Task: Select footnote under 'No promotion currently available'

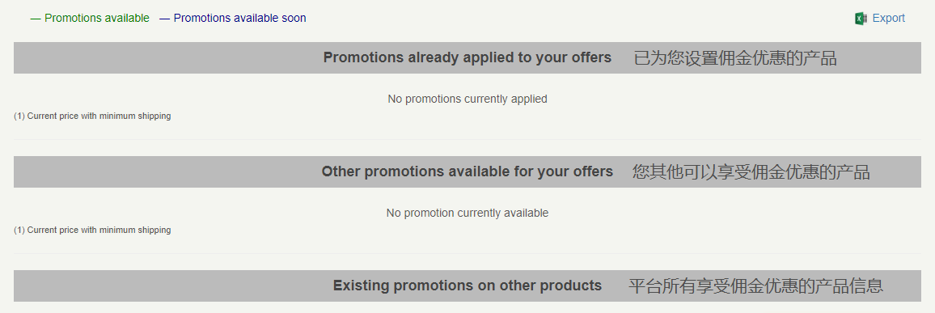Action: tap(92, 231)
